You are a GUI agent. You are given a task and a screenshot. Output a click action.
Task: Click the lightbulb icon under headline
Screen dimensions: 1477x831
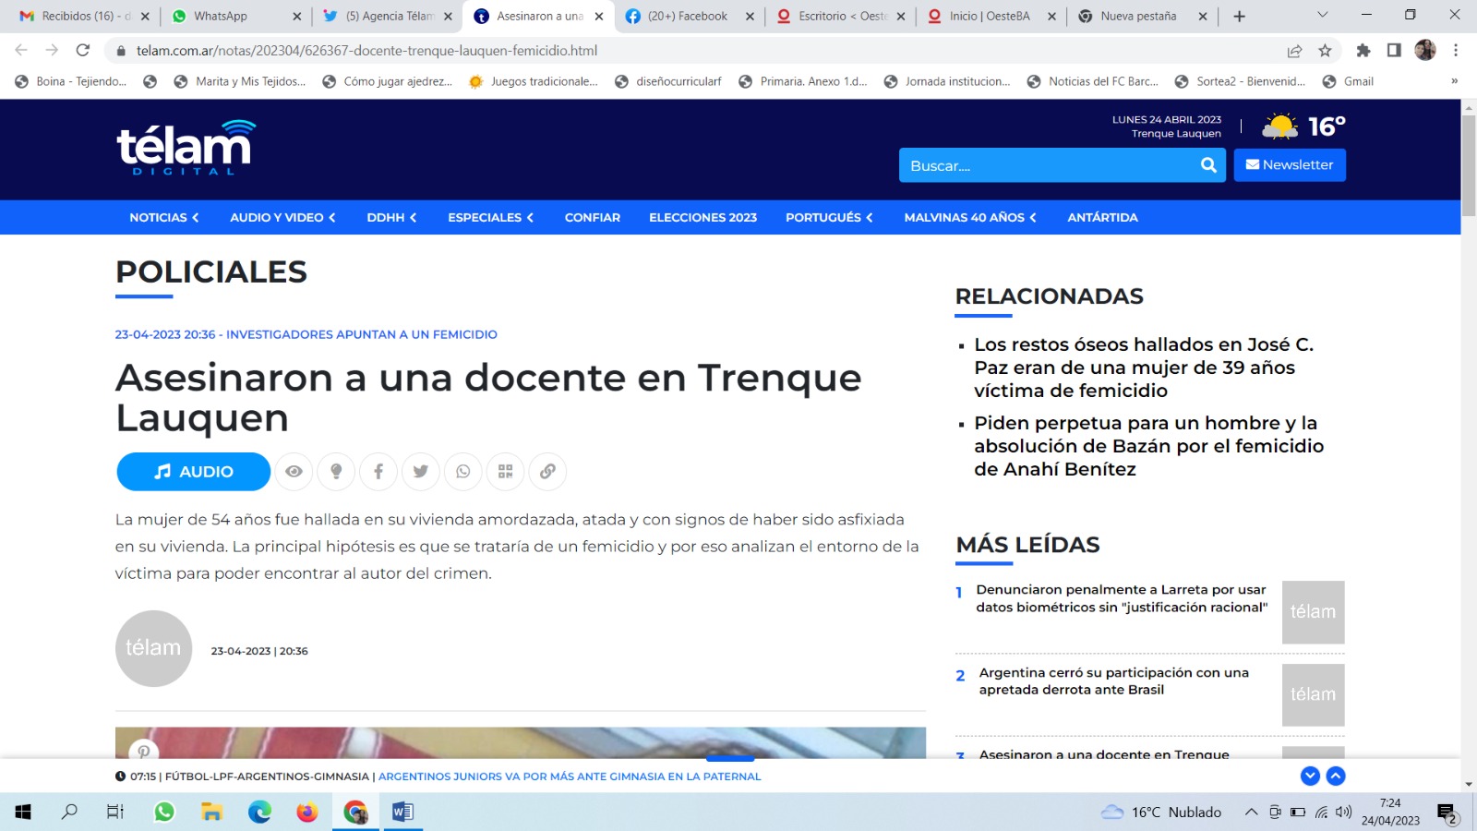pos(336,472)
